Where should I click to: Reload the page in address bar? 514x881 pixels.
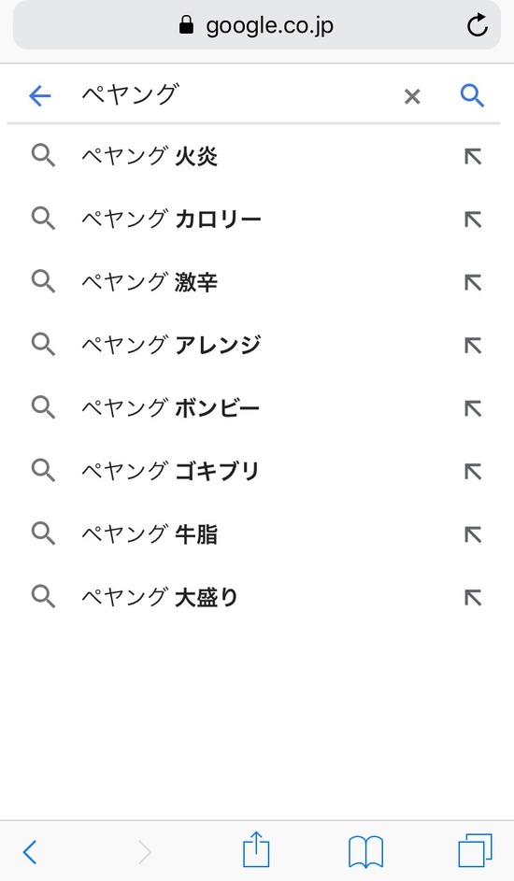point(477,25)
